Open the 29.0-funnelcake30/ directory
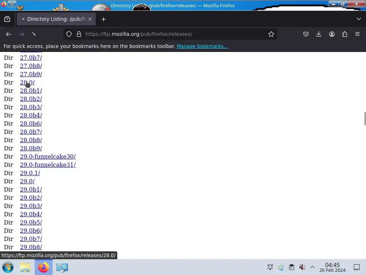The height and width of the screenshot is (275, 366). click(48, 157)
